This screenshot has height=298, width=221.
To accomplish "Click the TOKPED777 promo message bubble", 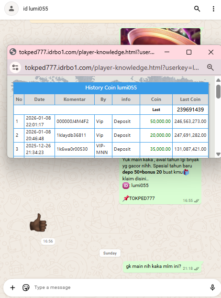I will [160, 180].
